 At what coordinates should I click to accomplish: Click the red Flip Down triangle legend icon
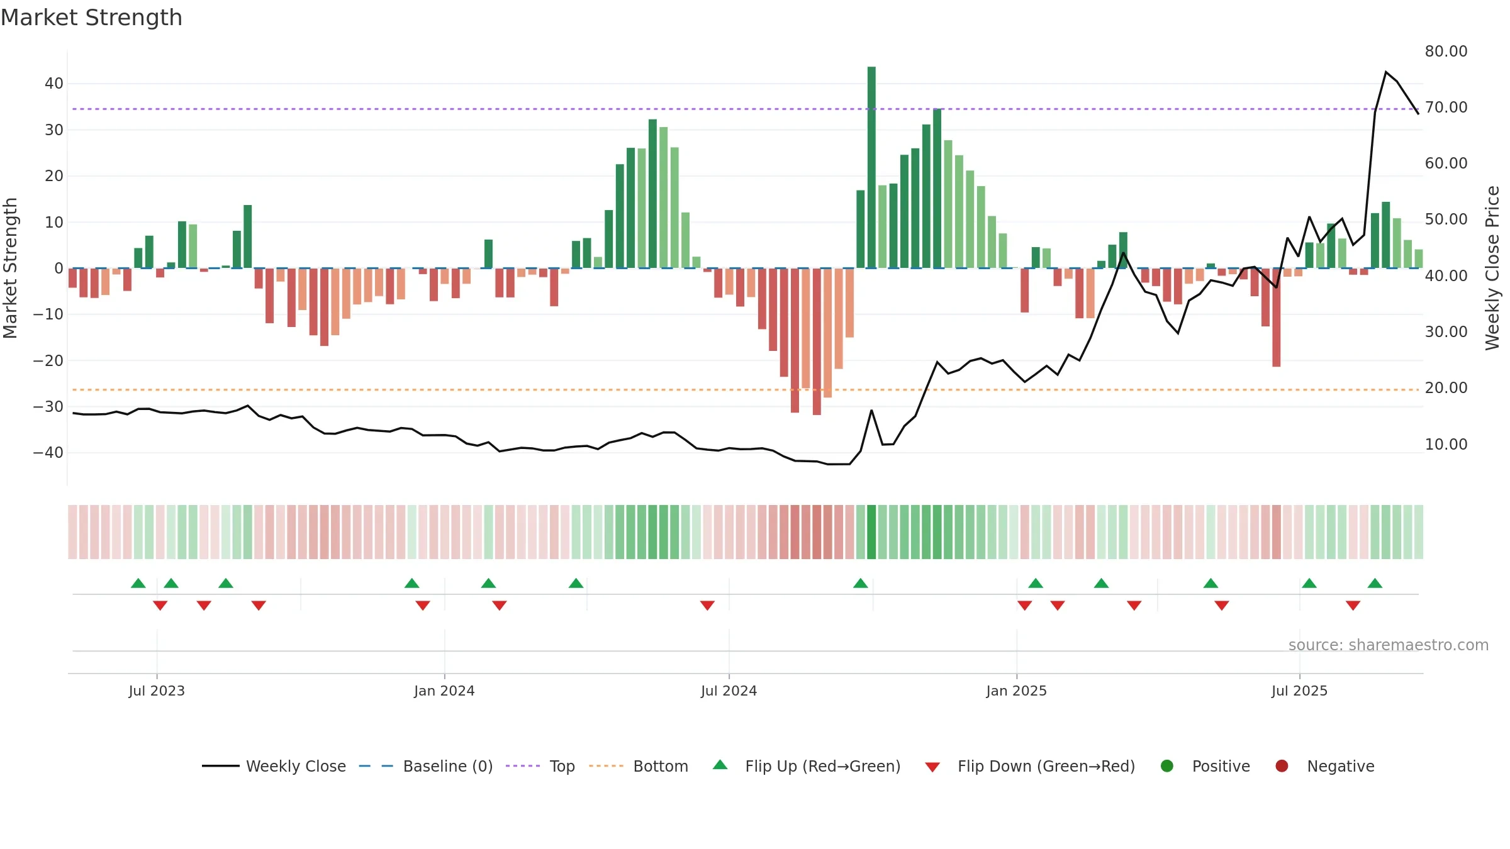click(x=933, y=767)
